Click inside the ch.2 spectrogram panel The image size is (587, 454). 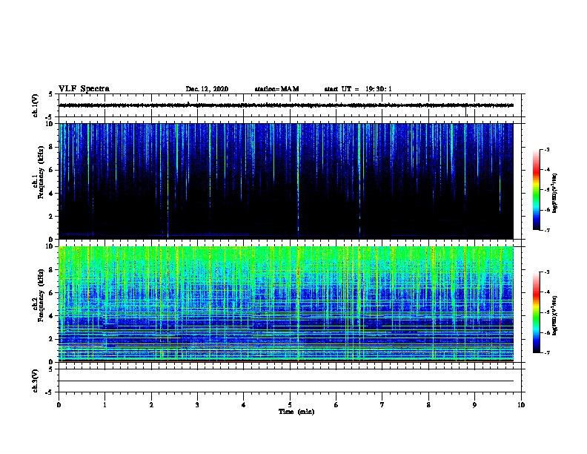(x=286, y=304)
